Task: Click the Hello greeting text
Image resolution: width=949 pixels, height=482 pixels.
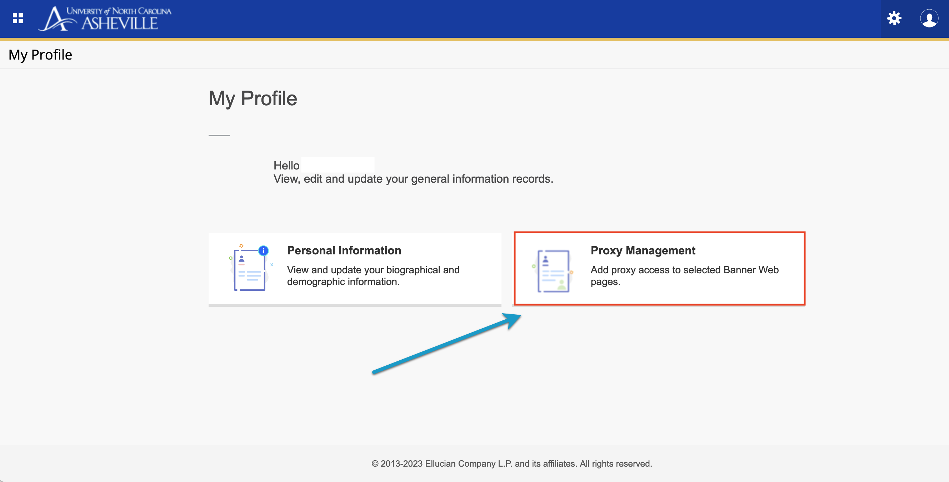Action: pyautogui.click(x=286, y=166)
